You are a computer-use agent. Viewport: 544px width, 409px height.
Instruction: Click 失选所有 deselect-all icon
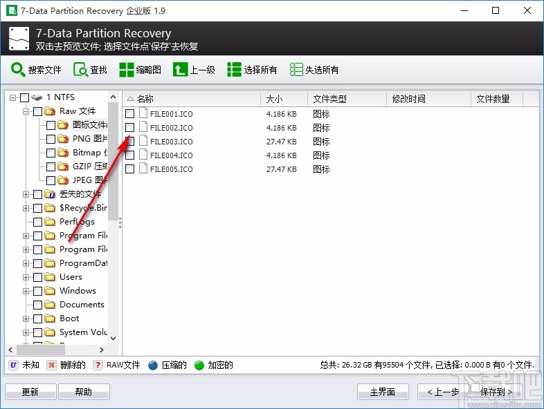click(296, 70)
